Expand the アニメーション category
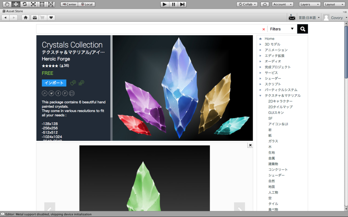This screenshot has height=217, width=348. 260,50
